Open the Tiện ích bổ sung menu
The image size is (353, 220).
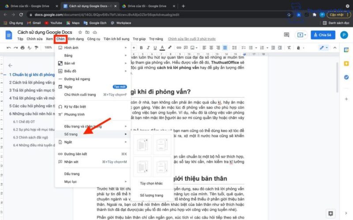pyautogui.click(x=116, y=39)
